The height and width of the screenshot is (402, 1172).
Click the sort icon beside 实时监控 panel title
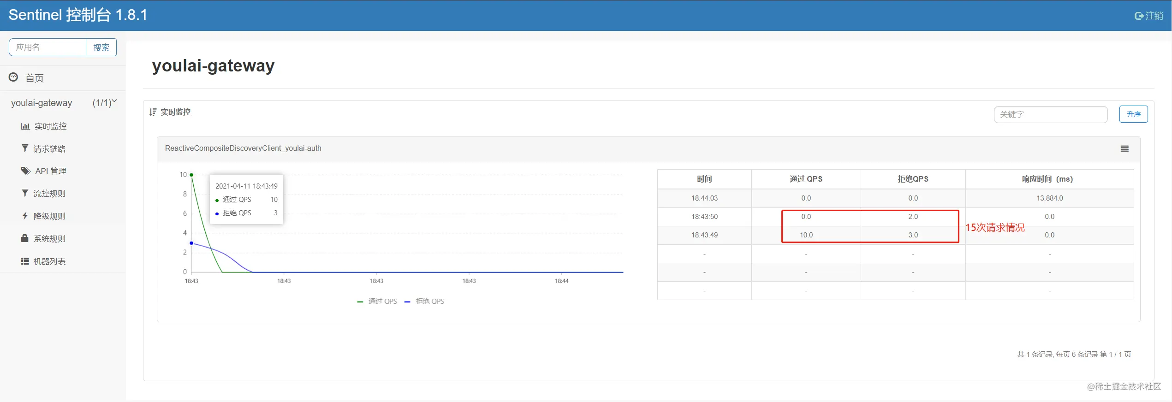[x=153, y=112]
